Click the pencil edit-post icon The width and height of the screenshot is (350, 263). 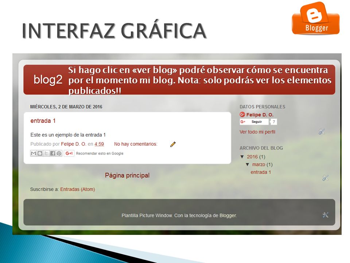pyautogui.click(x=173, y=144)
